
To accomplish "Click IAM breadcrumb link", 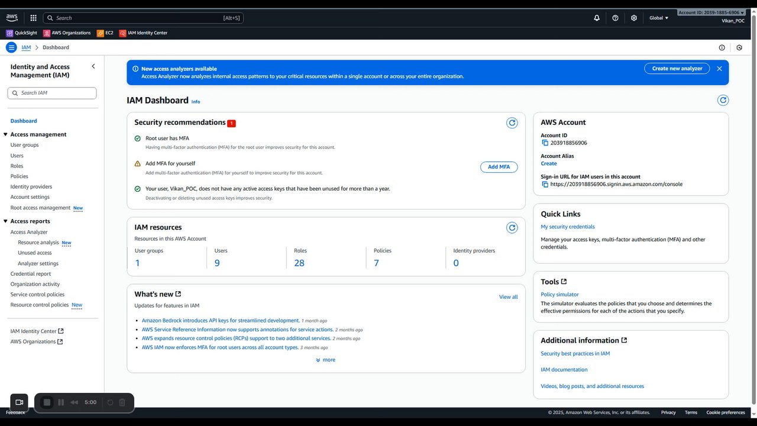I will [26, 47].
